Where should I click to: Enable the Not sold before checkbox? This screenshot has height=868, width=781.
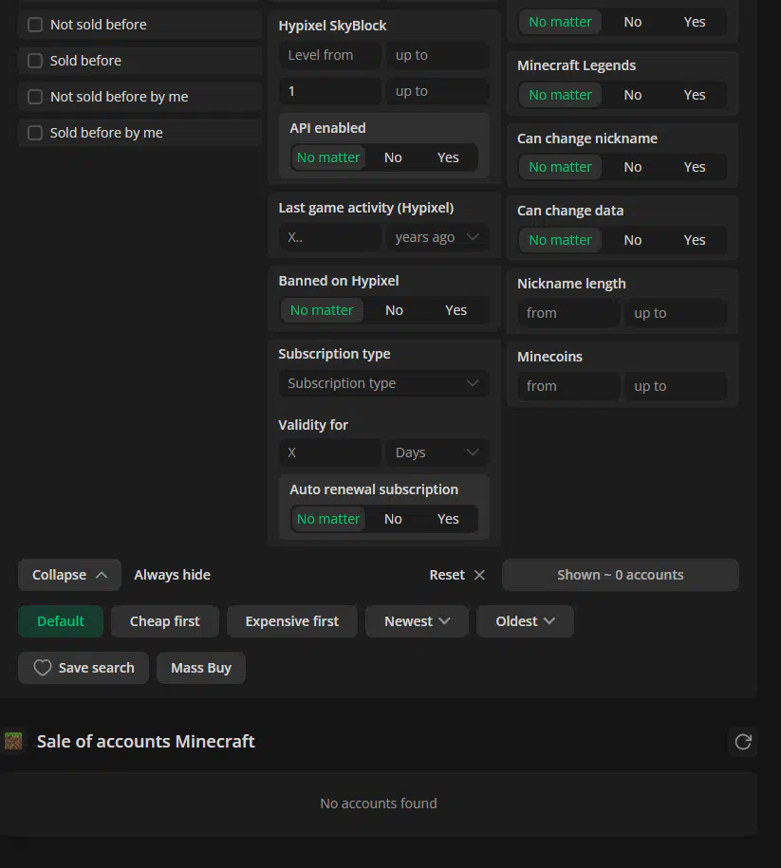click(x=35, y=25)
